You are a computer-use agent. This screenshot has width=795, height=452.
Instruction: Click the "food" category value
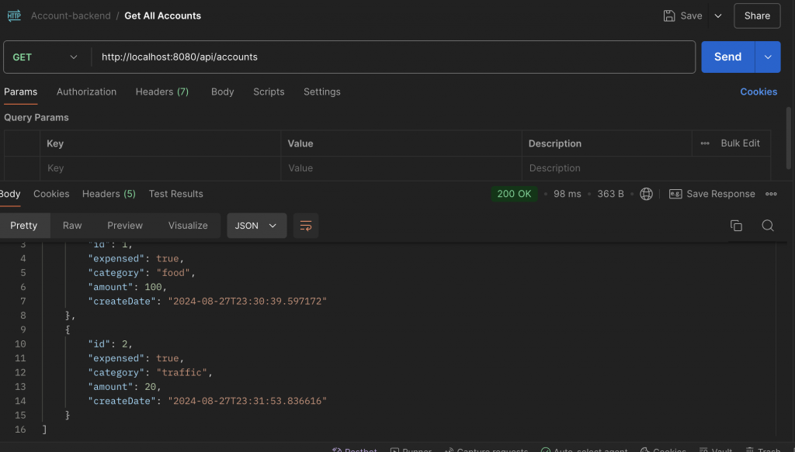173,273
